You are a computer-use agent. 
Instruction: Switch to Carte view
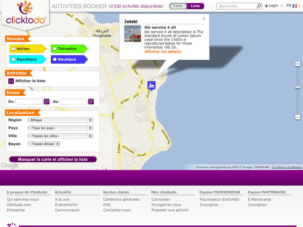click(x=178, y=6)
